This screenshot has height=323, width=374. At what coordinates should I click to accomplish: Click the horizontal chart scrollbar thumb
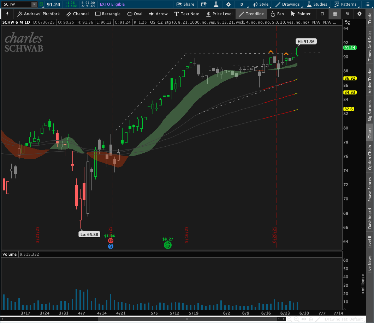[x=187, y=319]
